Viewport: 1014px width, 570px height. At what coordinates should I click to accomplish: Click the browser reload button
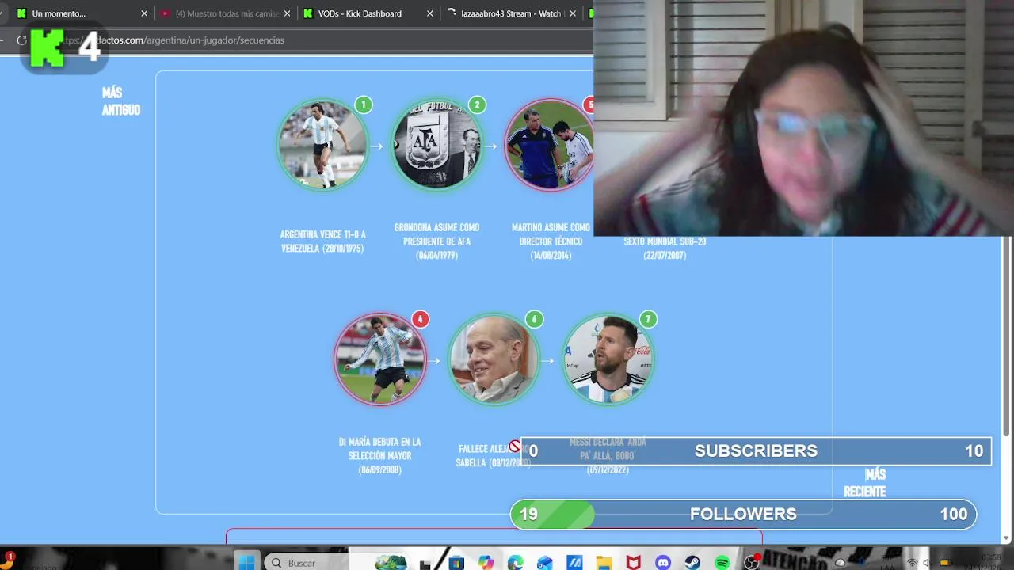[x=21, y=40]
